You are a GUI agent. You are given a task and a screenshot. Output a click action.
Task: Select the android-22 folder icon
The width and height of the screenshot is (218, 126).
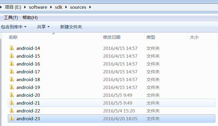(x=12, y=111)
